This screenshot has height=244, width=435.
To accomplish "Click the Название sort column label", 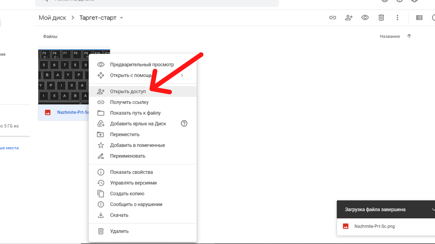I will point(390,37).
